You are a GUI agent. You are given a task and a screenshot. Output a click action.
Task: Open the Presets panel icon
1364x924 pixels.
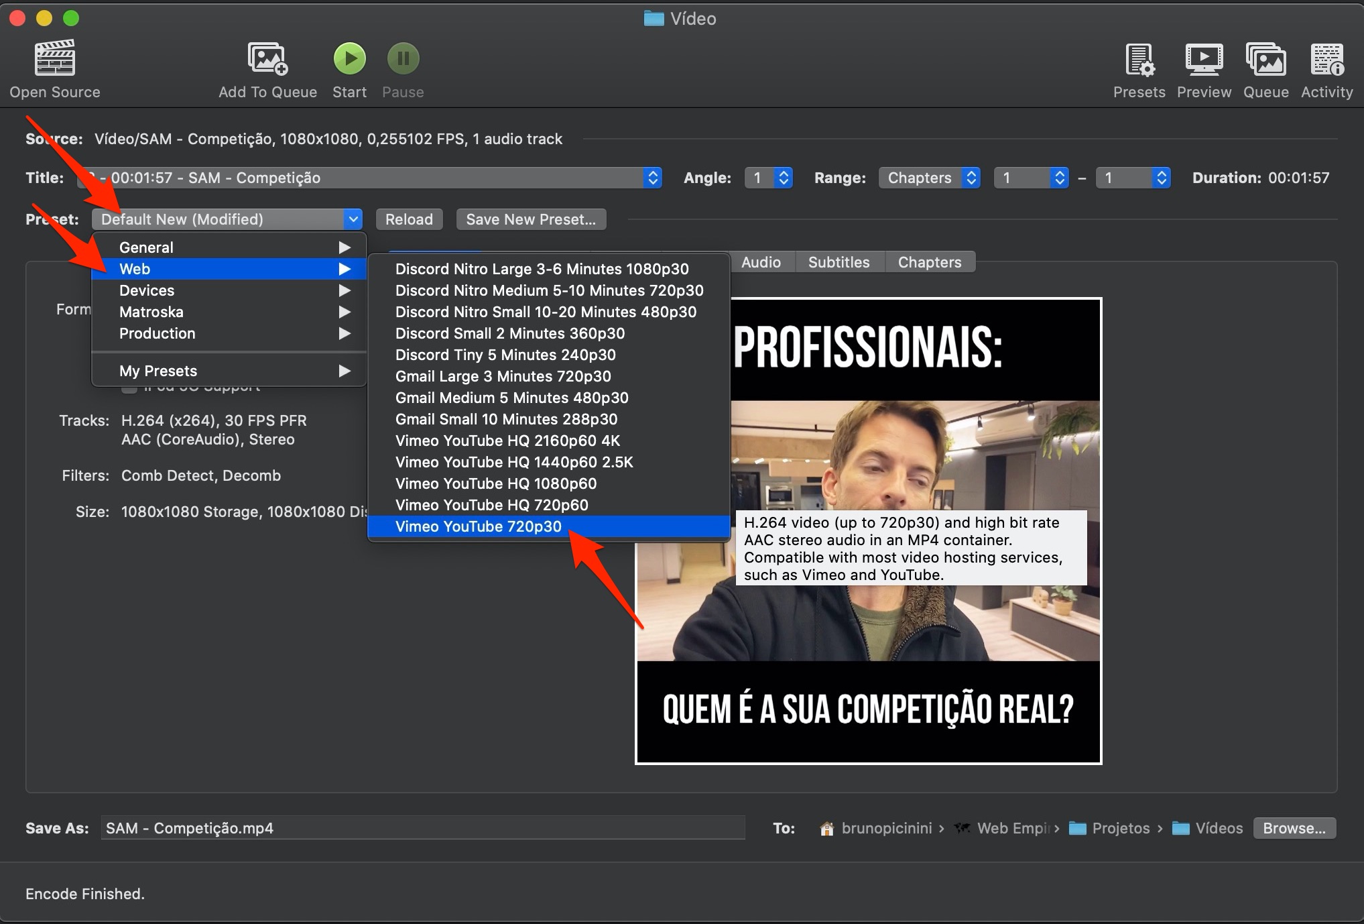pyautogui.click(x=1139, y=60)
